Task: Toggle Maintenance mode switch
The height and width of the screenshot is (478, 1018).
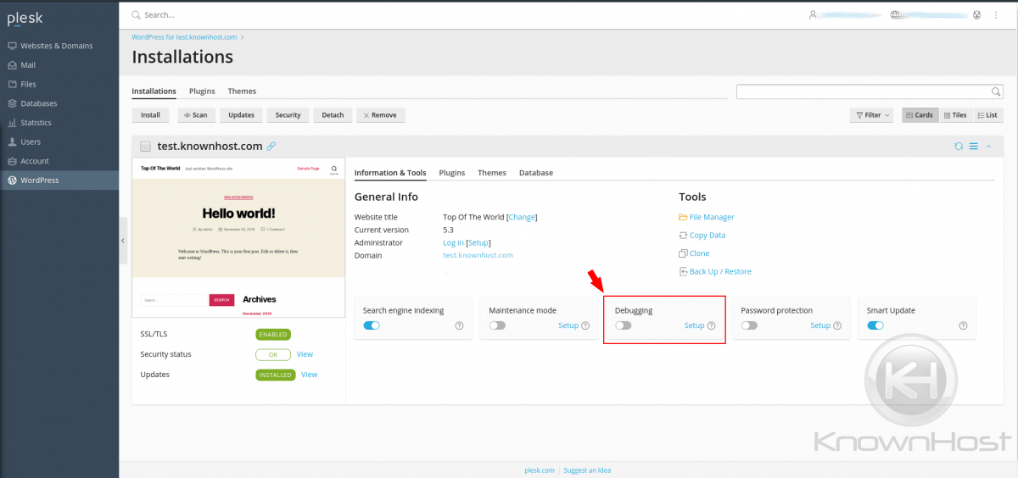Action: pos(497,325)
